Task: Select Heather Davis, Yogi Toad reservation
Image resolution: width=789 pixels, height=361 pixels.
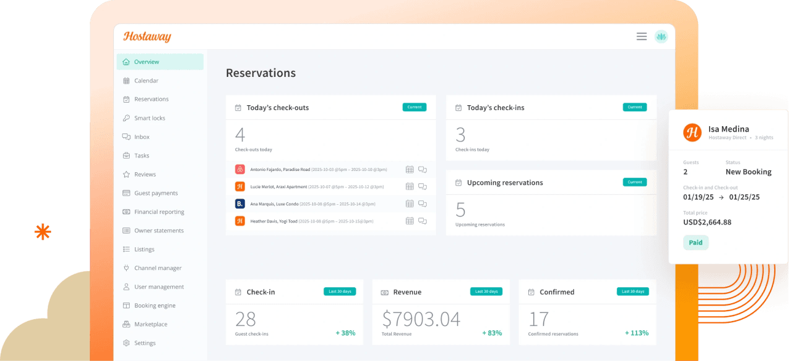Action: tap(331, 221)
